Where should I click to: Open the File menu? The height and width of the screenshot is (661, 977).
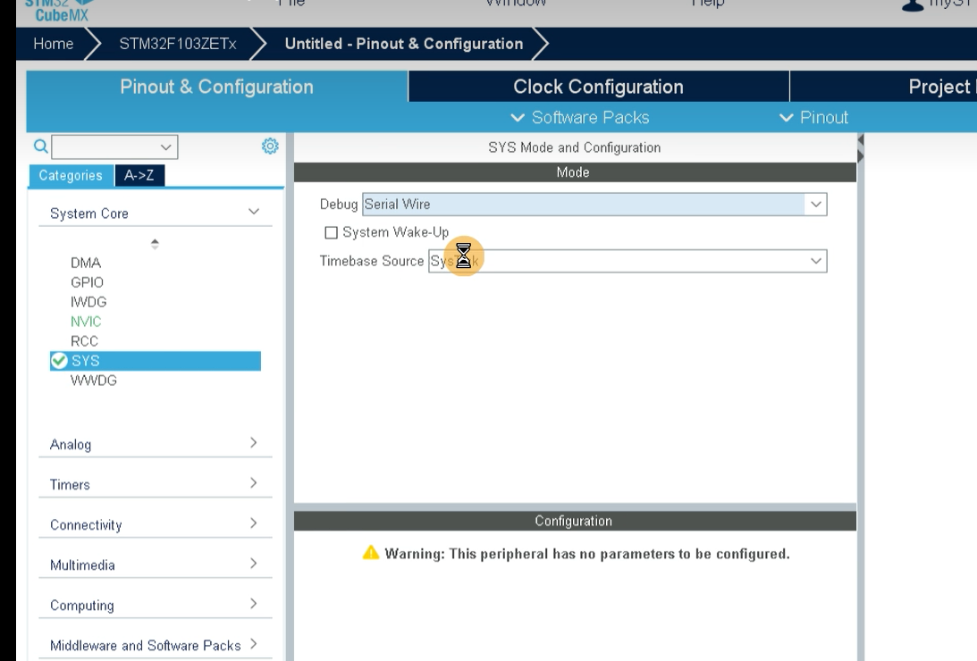click(291, 3)
